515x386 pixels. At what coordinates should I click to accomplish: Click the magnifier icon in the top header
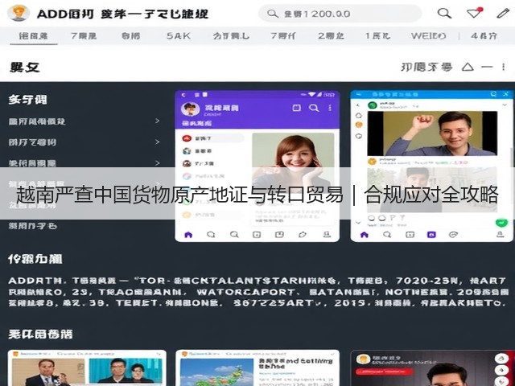[x=444, y=14]
